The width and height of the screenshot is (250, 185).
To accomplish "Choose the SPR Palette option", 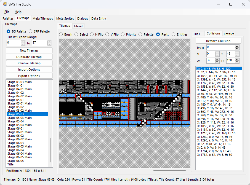I will tap(31, 31).
